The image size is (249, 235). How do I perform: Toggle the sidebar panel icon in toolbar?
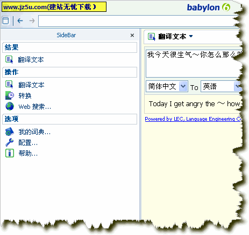coord(5,20)
